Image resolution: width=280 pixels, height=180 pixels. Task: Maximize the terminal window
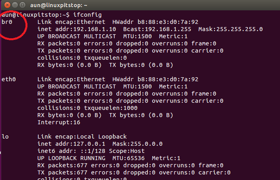point(23,5)
